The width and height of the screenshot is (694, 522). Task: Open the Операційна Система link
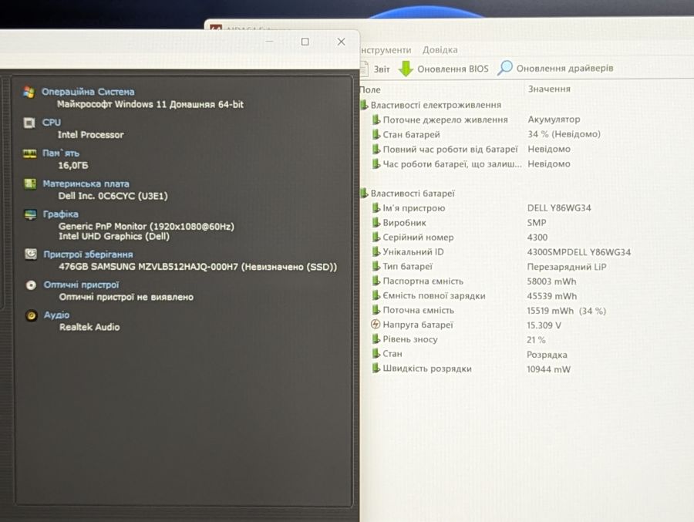(88, 92)
